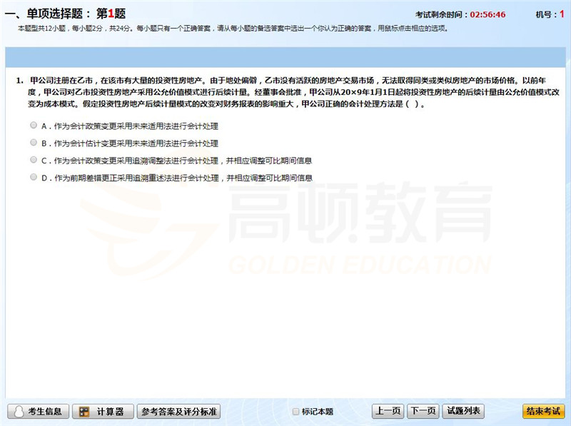Image resolution: width=571 pixels, height=426 pixels.
Task: Click the 高顿教育 watermark text
Action: point(357,215)
